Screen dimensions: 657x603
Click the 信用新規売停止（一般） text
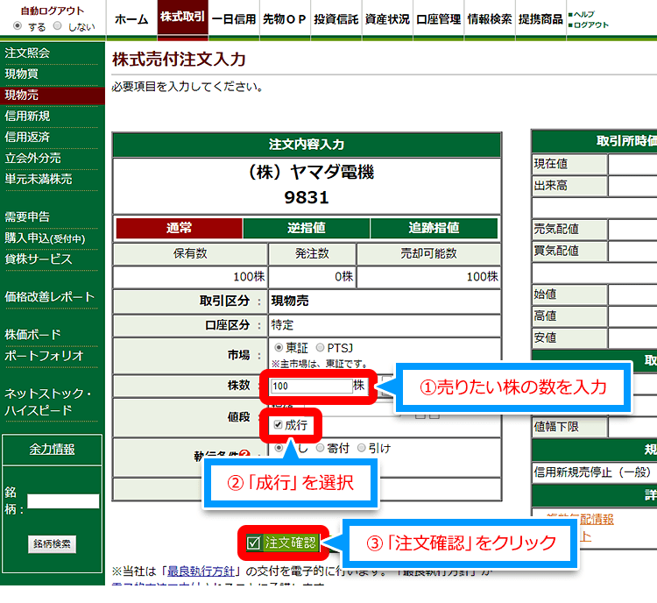coord(592,472)
